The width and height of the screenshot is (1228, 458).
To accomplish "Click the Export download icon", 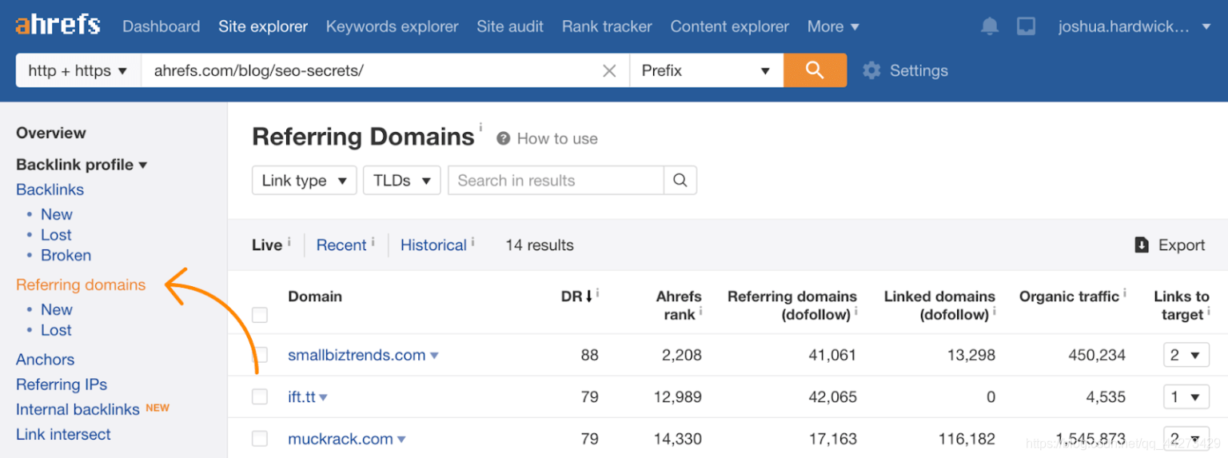I will click(1142, 245).
